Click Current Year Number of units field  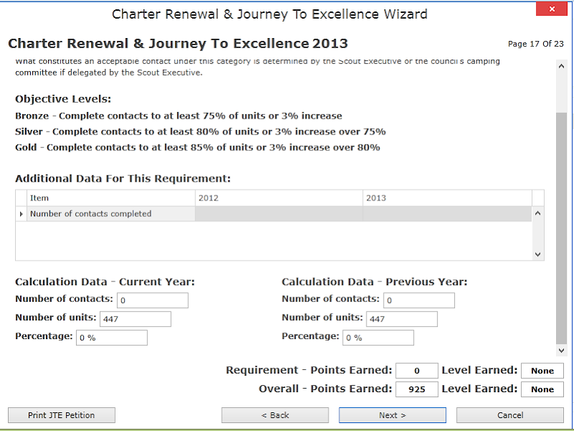tap(136, 319)
